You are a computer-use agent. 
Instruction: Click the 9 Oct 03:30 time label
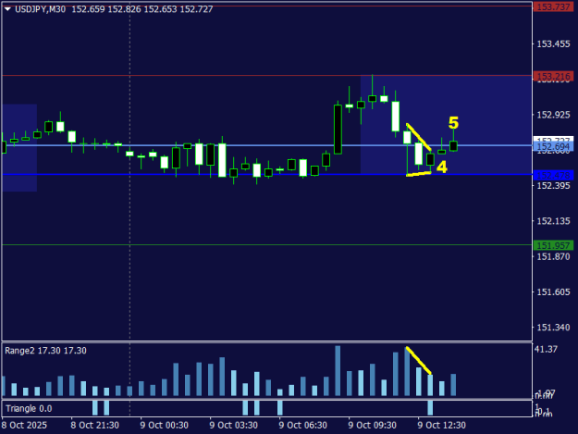coord(233,425)
